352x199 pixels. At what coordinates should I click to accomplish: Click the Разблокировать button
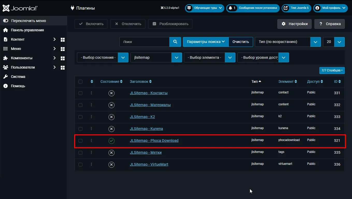tap(170, 24)
